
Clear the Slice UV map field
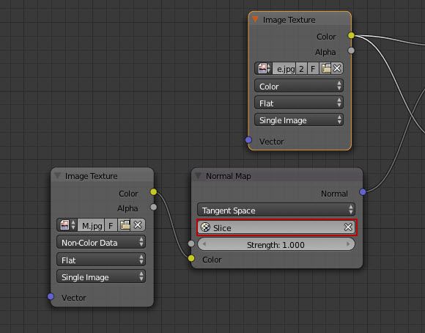[348, 227]
